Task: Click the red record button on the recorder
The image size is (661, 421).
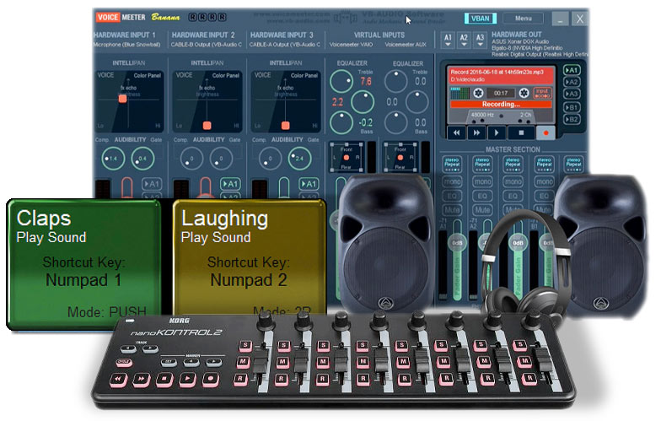Action: point(546,133)
